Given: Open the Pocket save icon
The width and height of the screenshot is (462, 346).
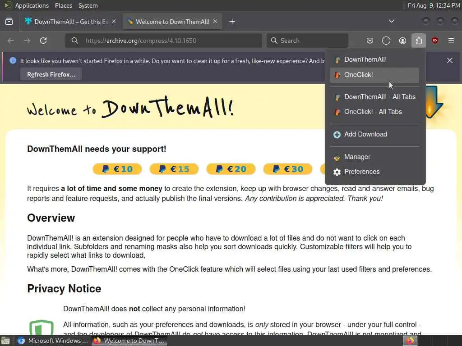Looking at the screenshot, I should coord(370,41).
